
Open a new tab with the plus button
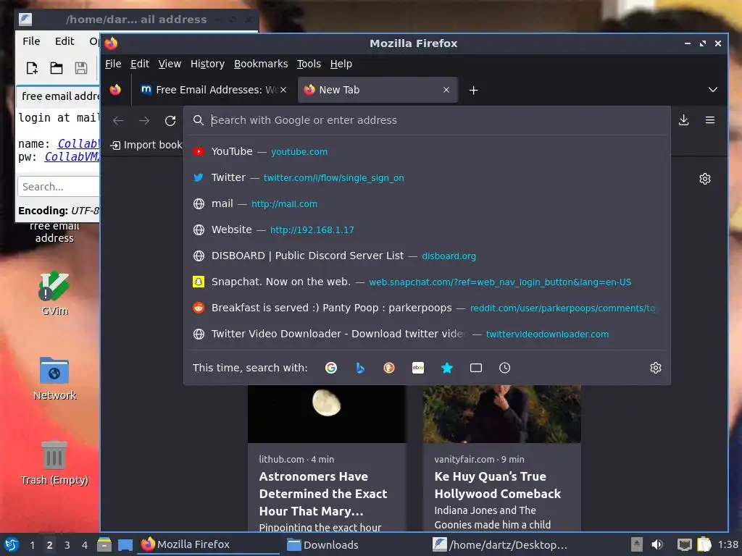pyautogui.click(x=474, y=90)
